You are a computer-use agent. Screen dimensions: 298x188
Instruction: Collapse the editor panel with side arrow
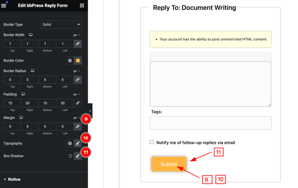click(90, 111)
